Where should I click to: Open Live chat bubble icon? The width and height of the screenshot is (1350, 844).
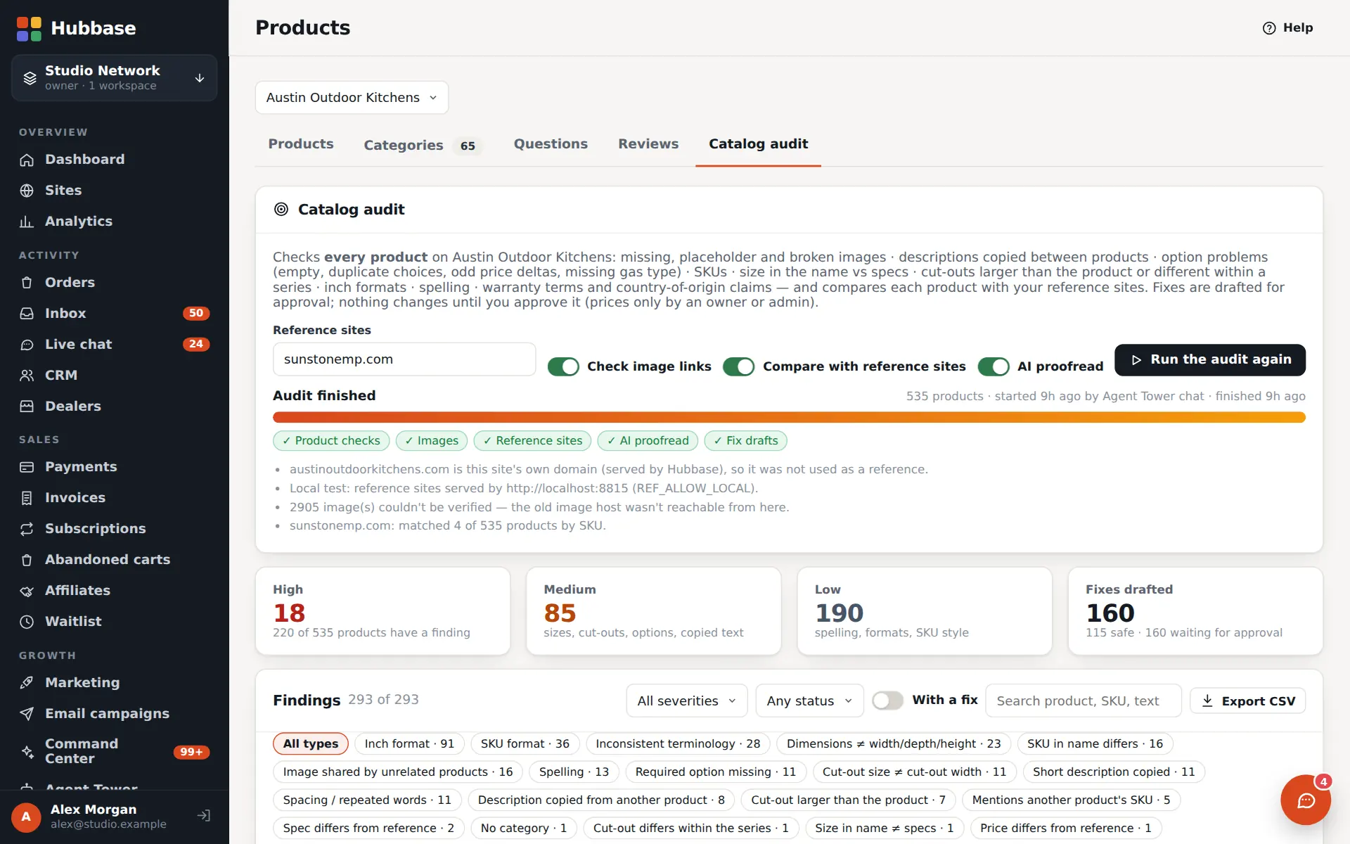point(27,345)
